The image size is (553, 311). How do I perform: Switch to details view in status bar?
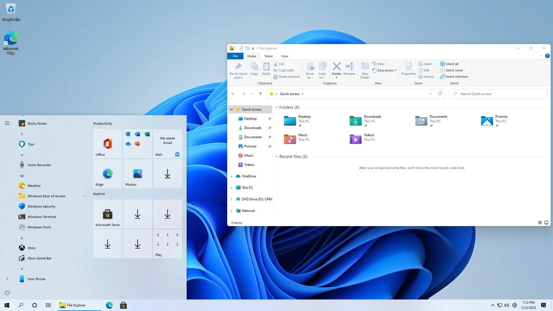click(x=540, y=223)
